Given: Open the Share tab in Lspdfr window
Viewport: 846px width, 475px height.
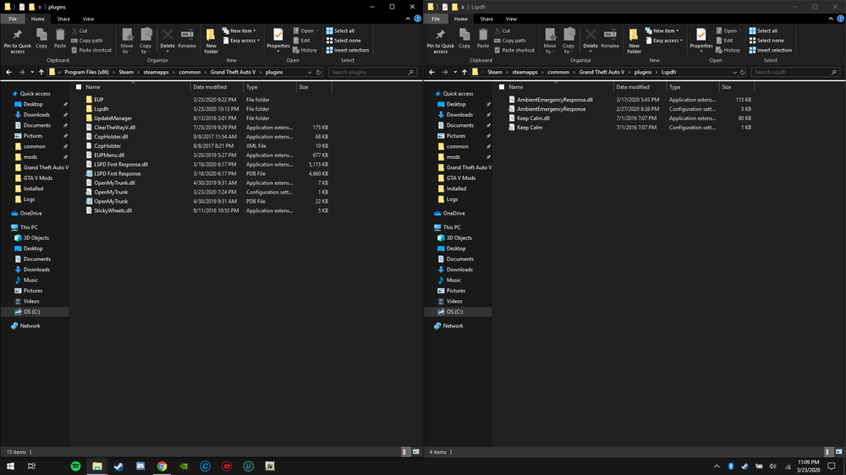Looking at the screenshot, I should [486, 19].
